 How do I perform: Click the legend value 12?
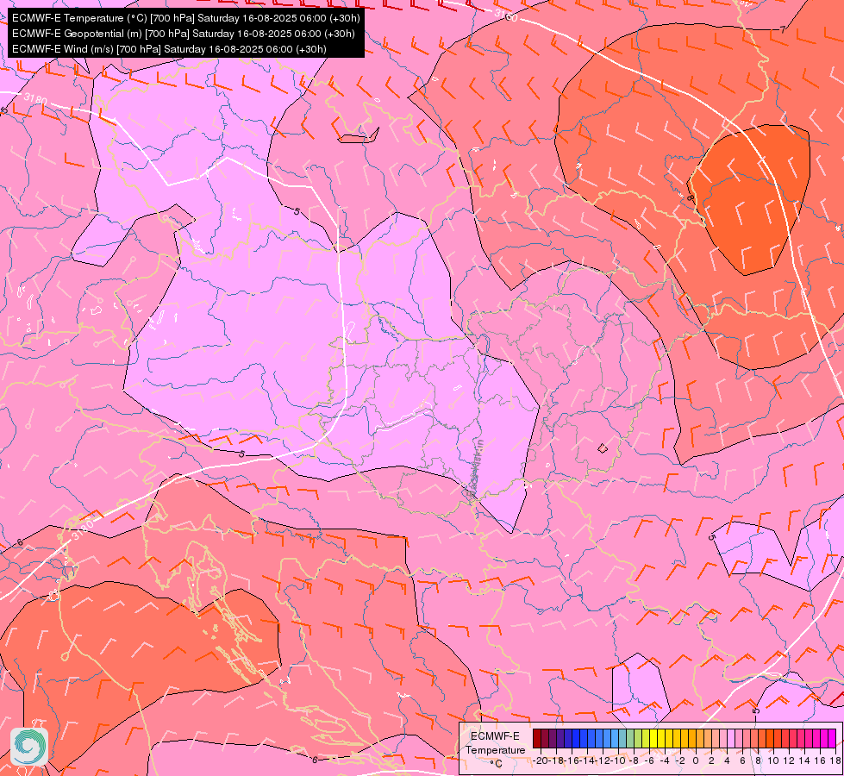[x=789, y=760]
